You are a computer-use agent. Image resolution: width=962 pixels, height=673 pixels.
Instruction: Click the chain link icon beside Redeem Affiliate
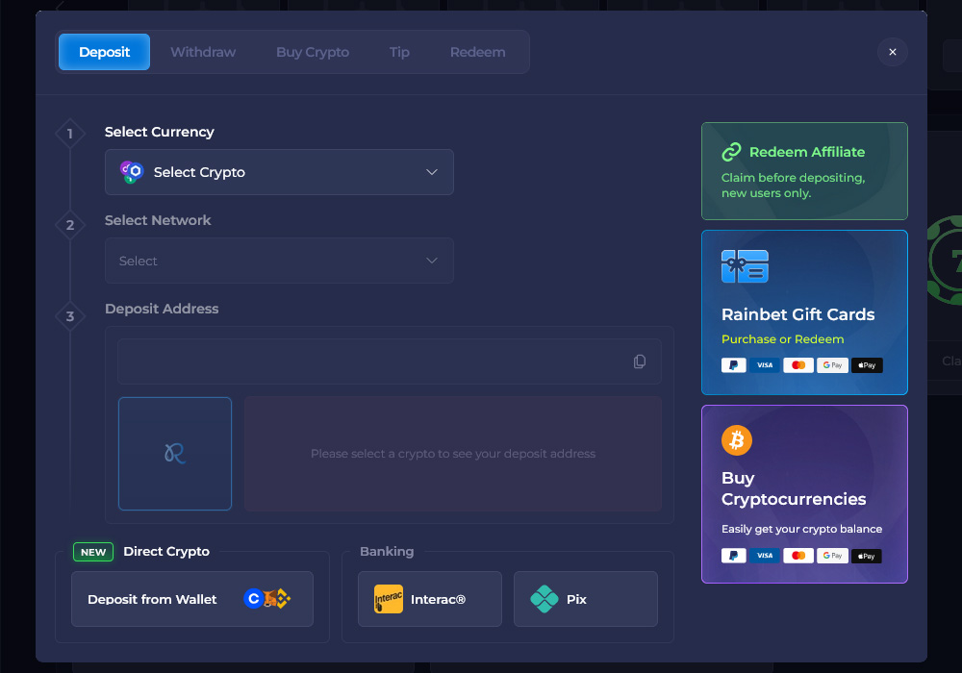[x=732, y=152]
